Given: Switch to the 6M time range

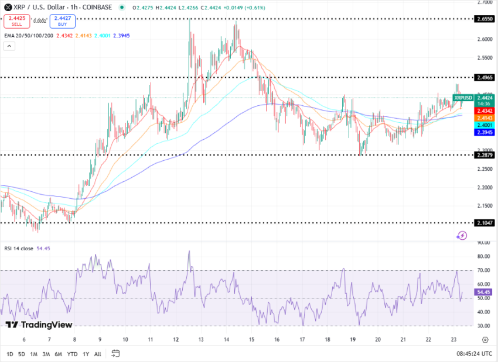Looking at the screenshot, I should pyautogui.click(x=58, y=354).
